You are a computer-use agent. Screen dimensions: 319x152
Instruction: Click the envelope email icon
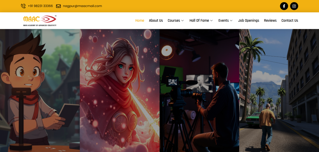tap(58, 6)
